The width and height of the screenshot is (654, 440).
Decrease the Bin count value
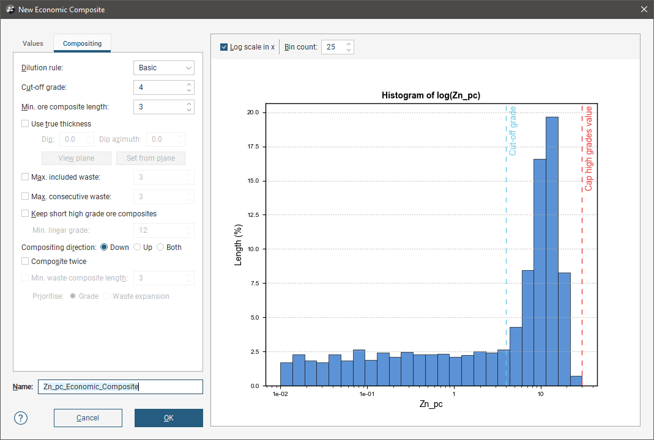pyautogui.click(x=349, y=50)
